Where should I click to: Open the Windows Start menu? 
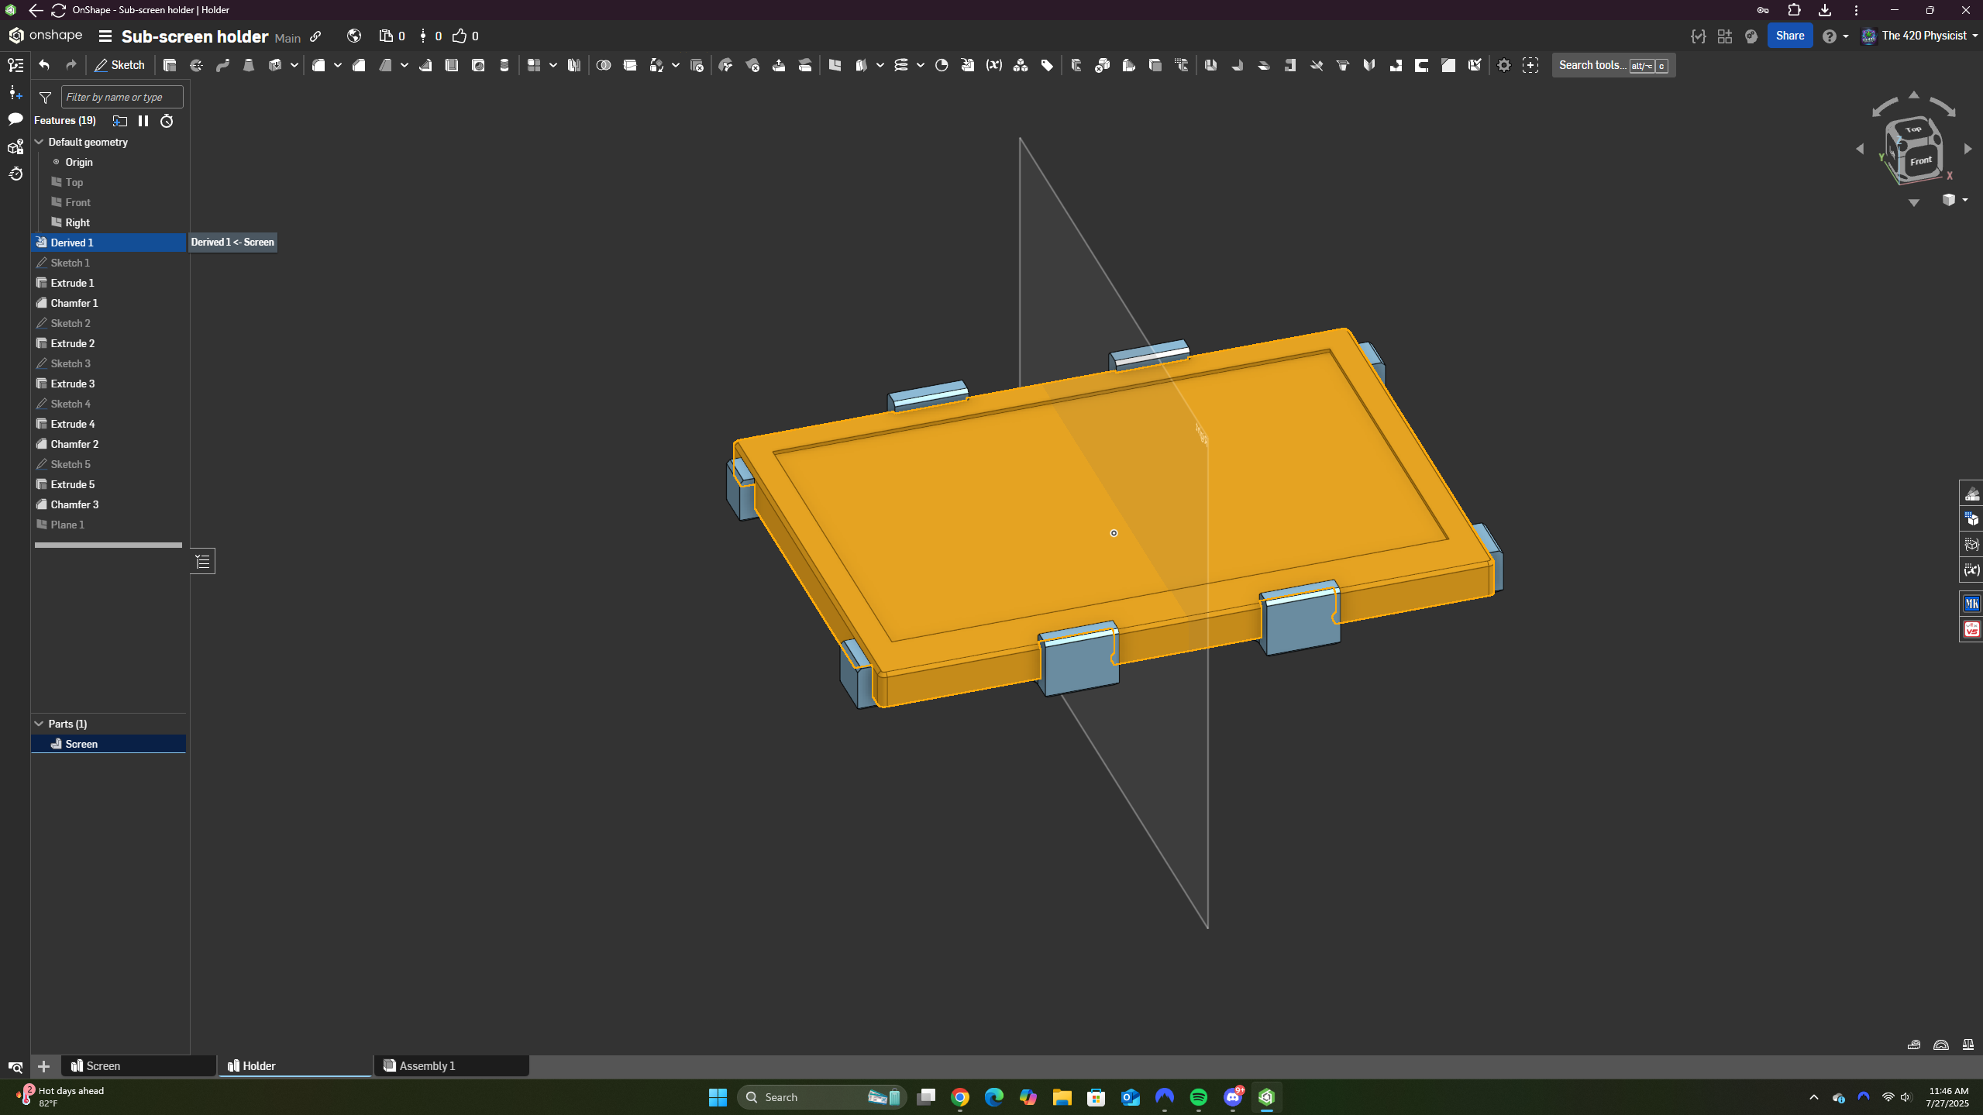pyautogui.click(x=718, y=1097)
